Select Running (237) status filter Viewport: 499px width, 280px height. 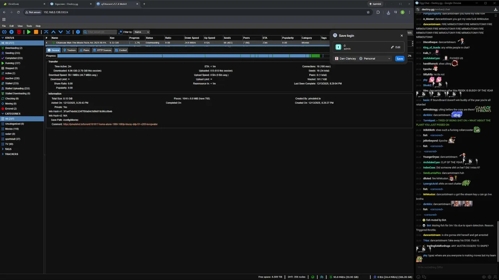click(x=22, y=63)
